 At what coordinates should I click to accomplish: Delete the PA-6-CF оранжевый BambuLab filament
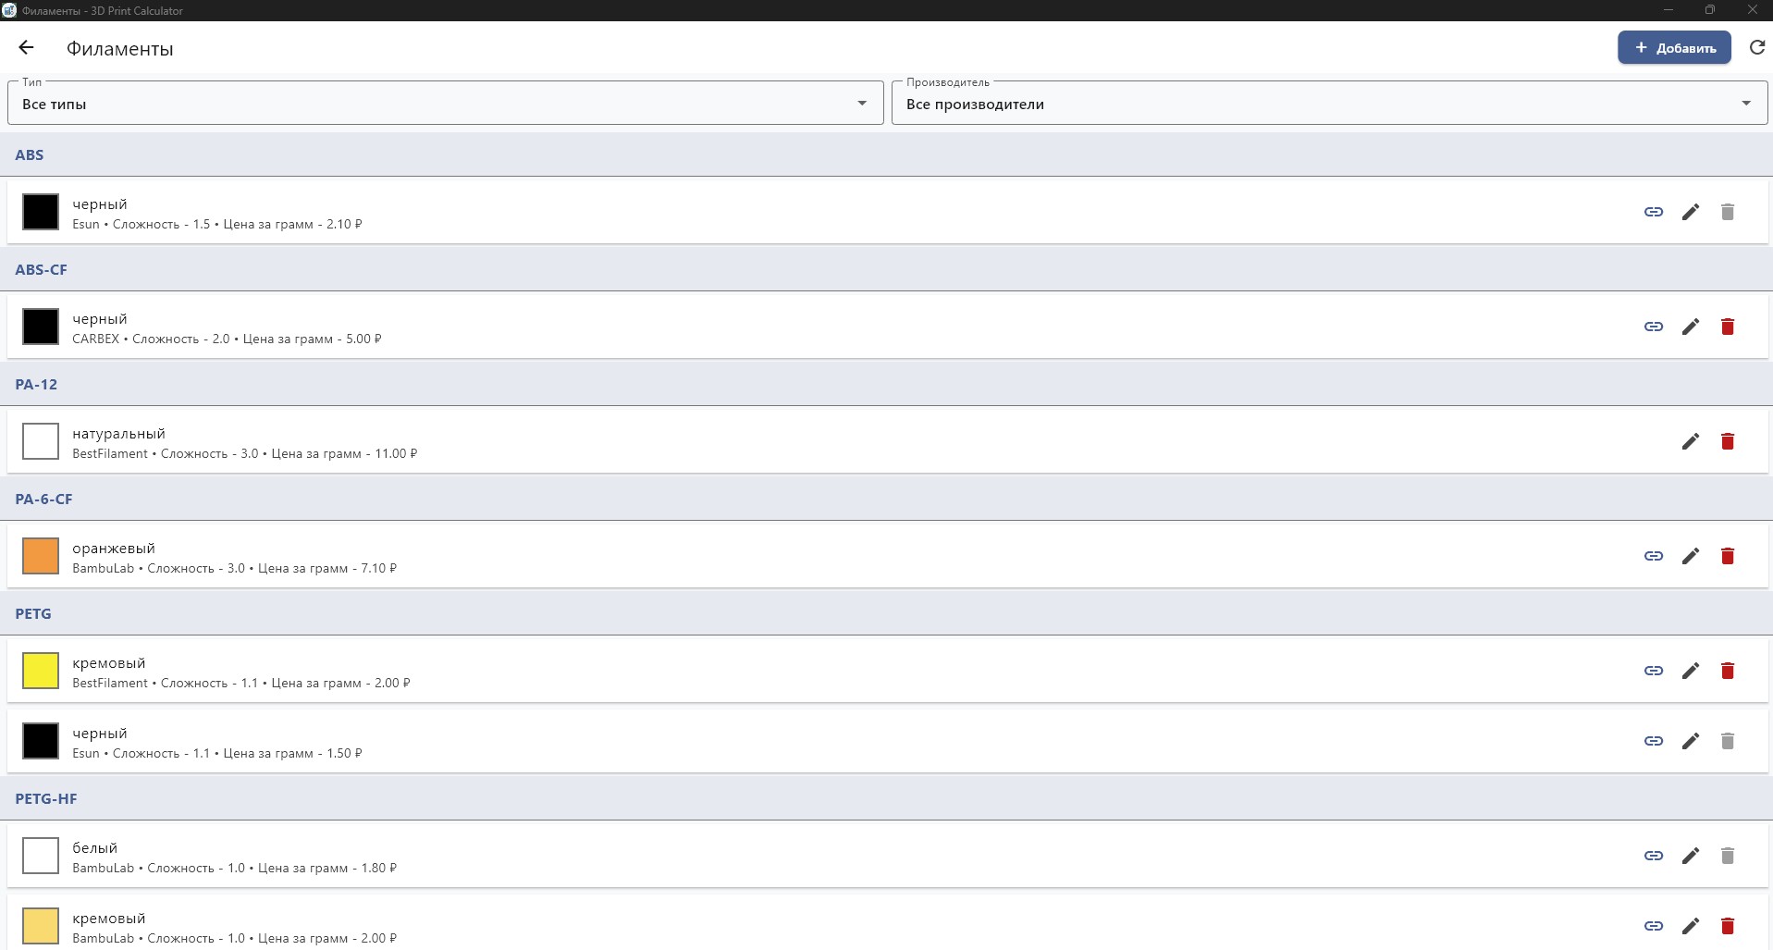click(x=1727, y=556)
